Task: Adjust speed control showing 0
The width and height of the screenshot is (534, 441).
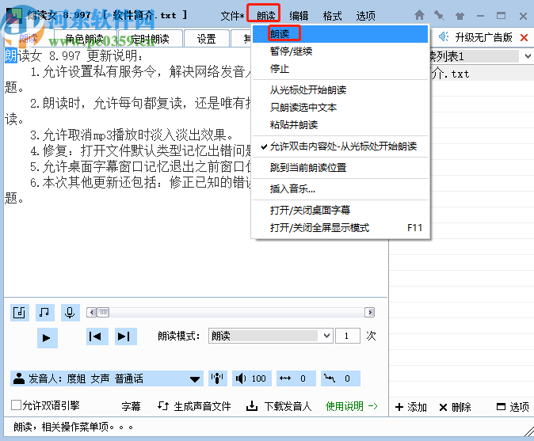Action: (296, 378)
